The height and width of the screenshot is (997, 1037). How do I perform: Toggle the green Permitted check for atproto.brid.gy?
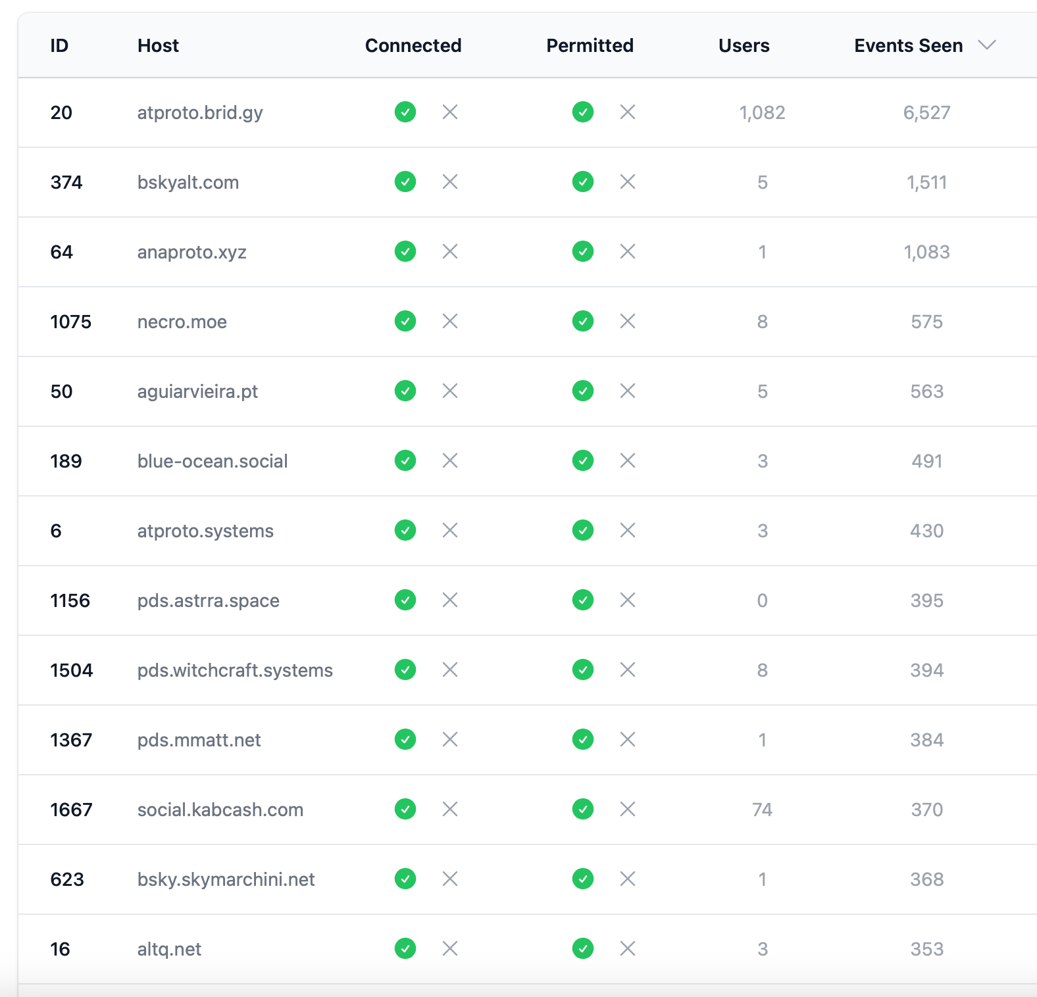tap(583, 112)
